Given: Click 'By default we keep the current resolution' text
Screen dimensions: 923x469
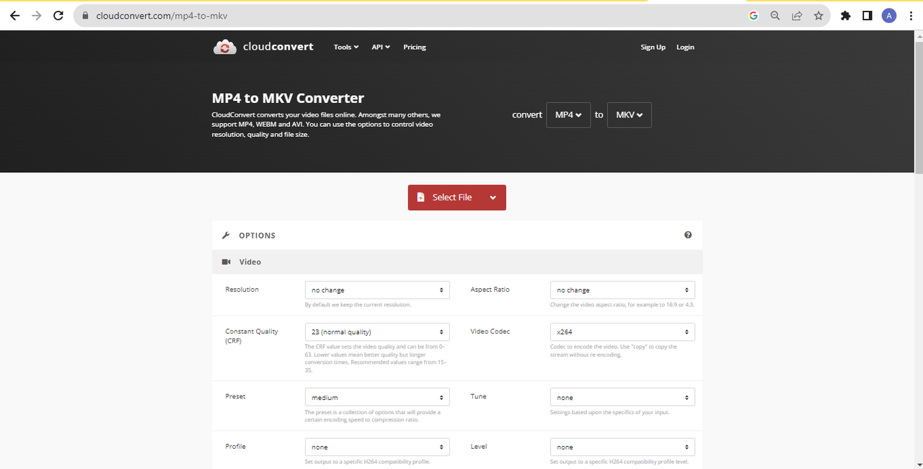Looking at the screenshot, I should (358, 305).
